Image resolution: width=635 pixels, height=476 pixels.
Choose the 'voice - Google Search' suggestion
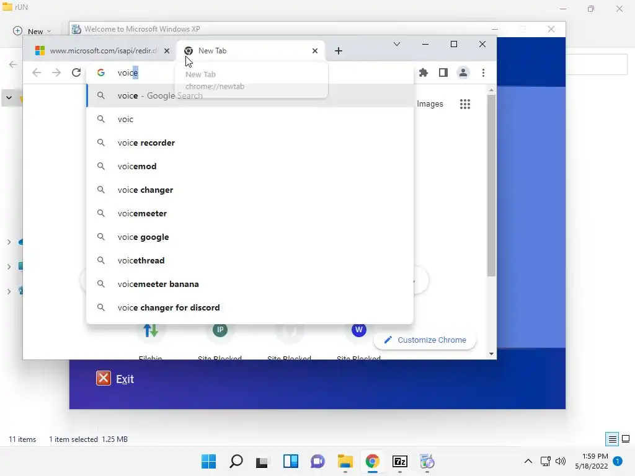click(250, 95)
